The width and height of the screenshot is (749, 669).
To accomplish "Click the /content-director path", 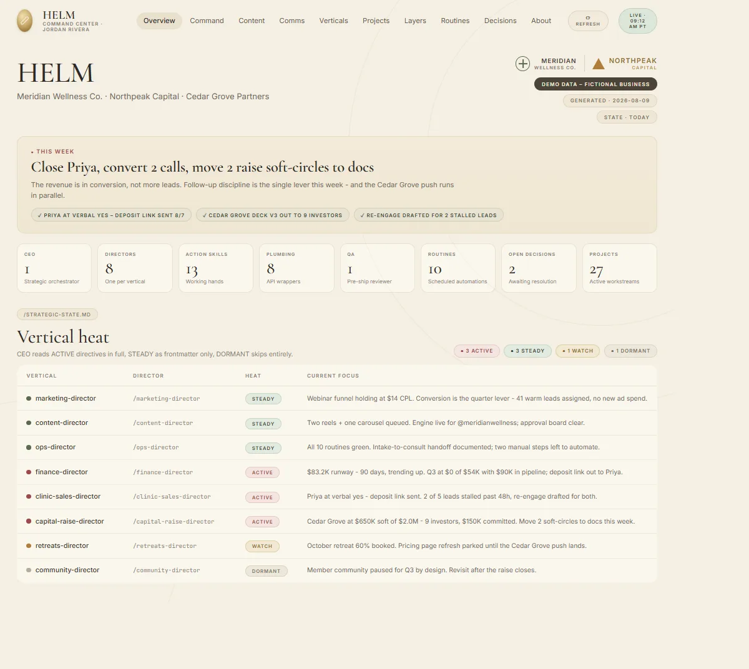I will (163, 423).
